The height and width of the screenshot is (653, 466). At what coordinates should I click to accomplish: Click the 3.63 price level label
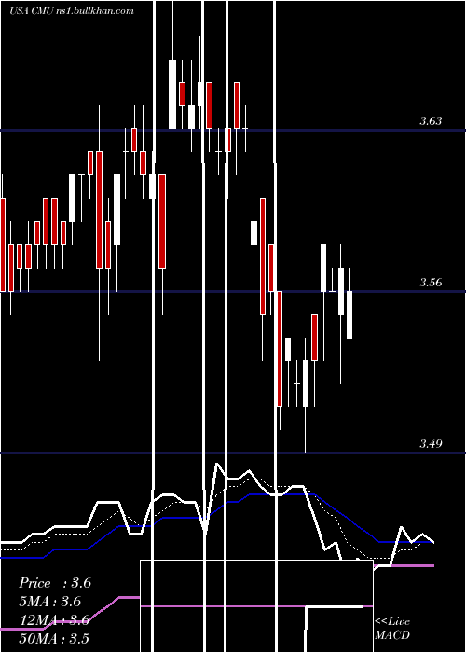[x=431, y=121]
